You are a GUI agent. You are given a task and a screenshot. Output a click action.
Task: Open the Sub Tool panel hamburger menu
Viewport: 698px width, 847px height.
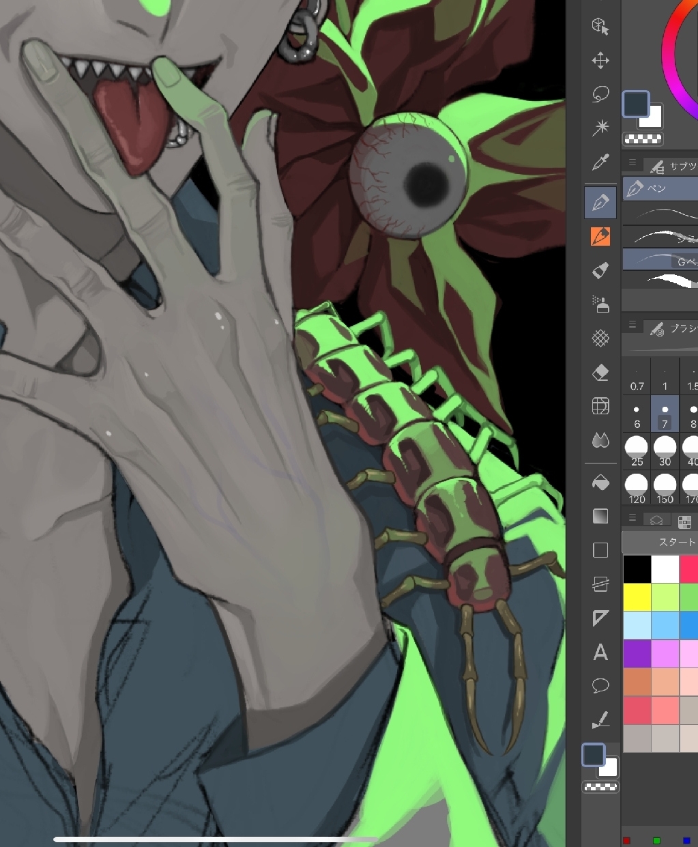tap(632, 163)
